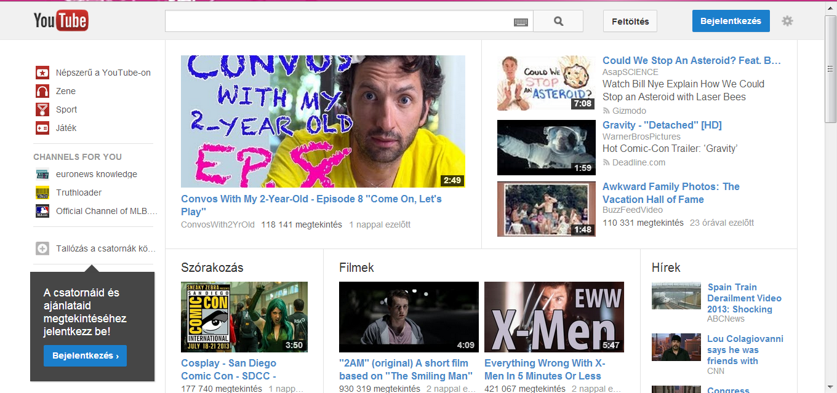Play the Comic Con cosplay thumbnail
Image resolution: width=837 pixels, height=393 pixels.
[x=244, y=317]
